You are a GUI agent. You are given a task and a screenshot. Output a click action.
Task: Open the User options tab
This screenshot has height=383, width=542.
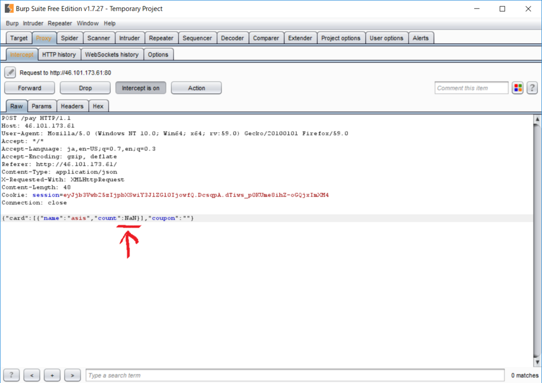[x=386, y=38]
